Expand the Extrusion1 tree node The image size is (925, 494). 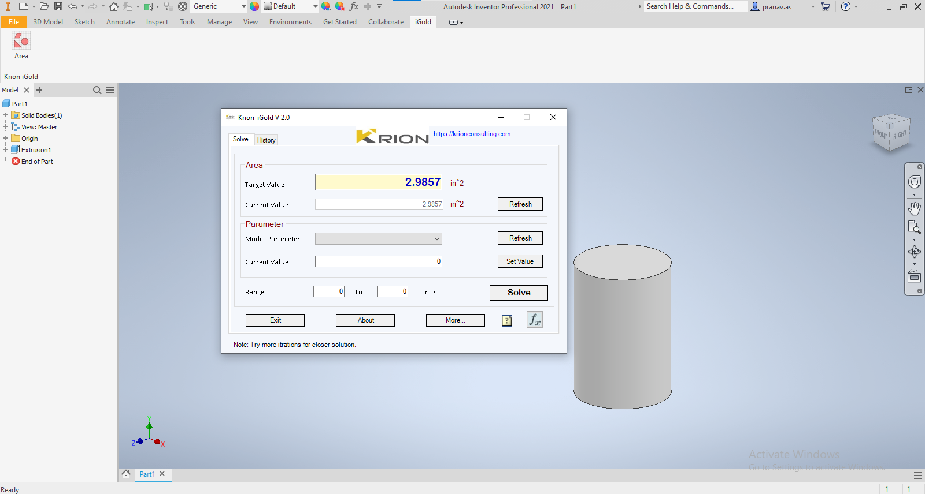pyautogui.click(x=5, y=150)
